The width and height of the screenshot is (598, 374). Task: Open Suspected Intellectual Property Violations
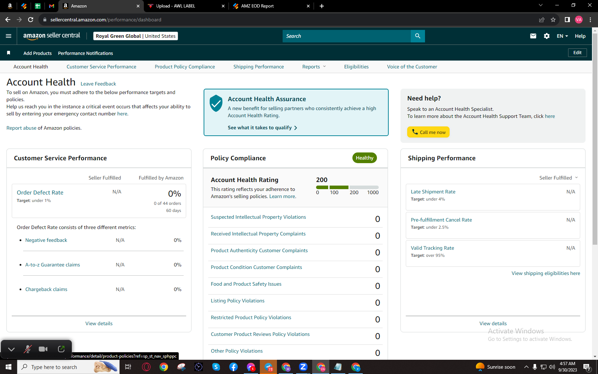click(x=258, y=217)
